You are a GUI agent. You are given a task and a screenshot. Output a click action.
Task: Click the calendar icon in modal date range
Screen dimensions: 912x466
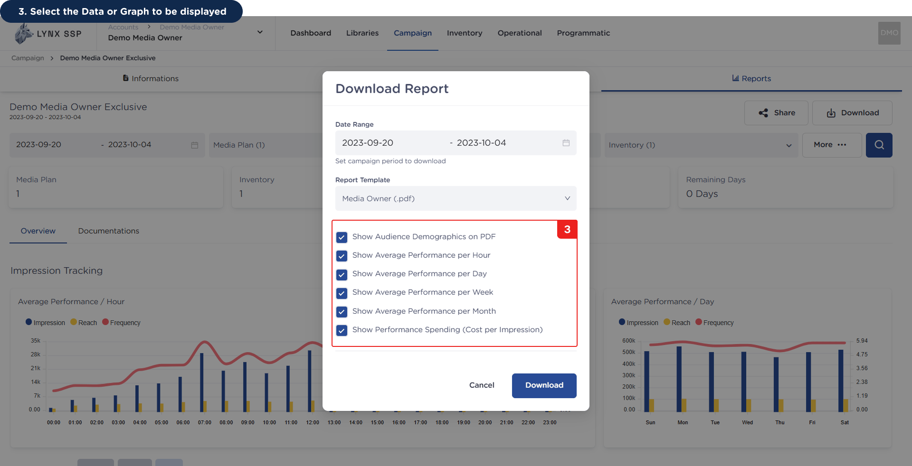click(566, 143)
